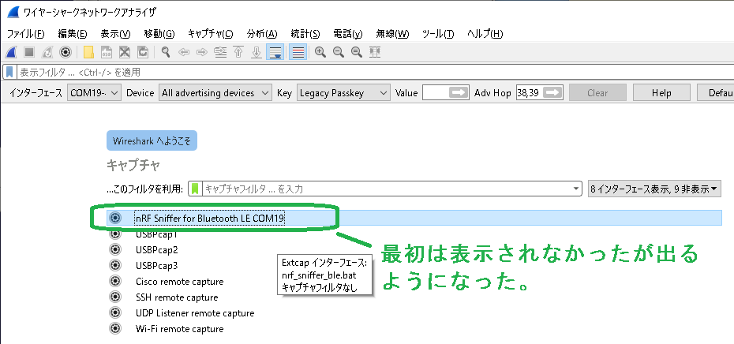This screenshot has width=734, height=344.
Task: Click the resize columns icon
Action: click(375, 52)
